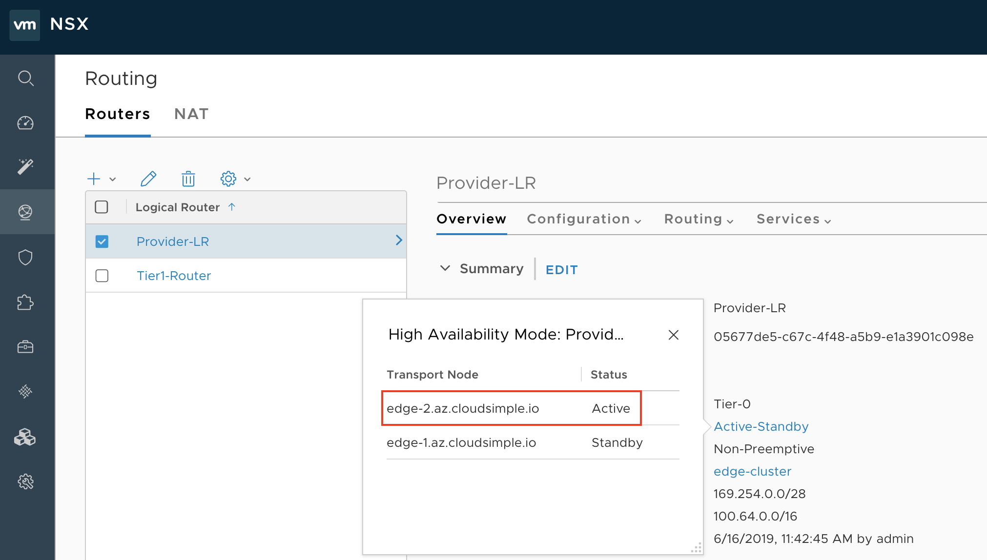The height and width of the screenshot is (560, 987).
Task: Open the dashboard gauge icon
Action: tap(25, 122)
